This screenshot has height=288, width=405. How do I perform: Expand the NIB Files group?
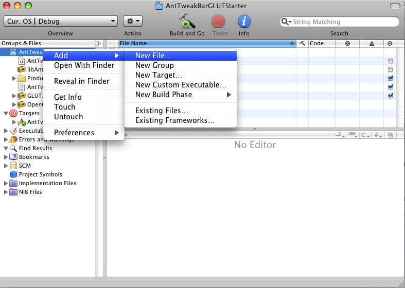(x=6, y=192)
